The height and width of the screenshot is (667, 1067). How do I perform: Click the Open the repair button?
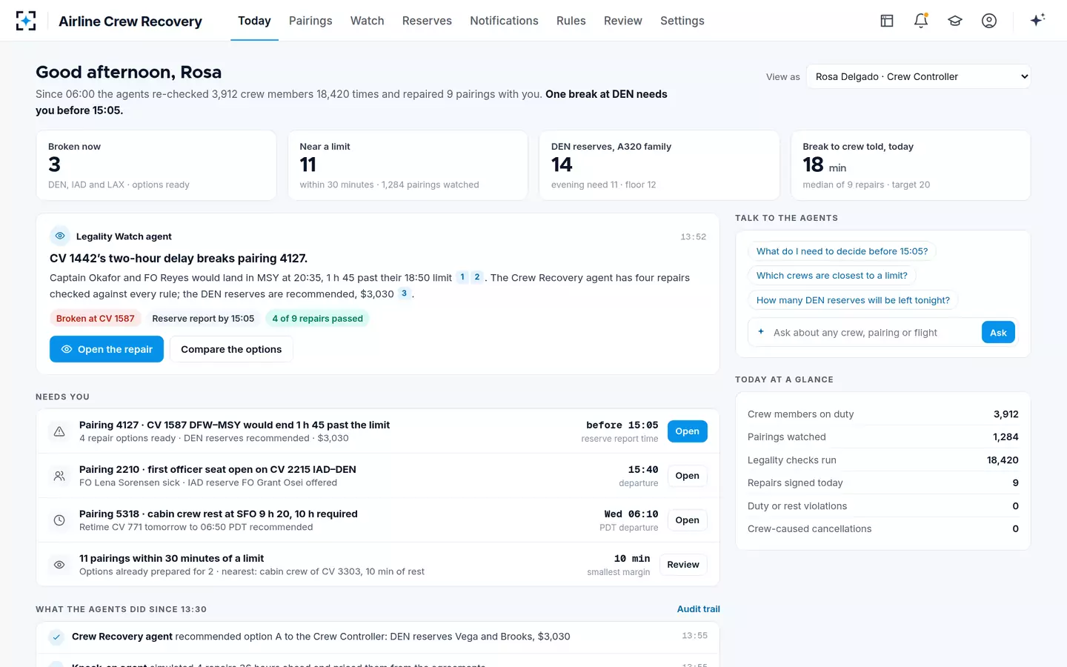pos(107,349)
